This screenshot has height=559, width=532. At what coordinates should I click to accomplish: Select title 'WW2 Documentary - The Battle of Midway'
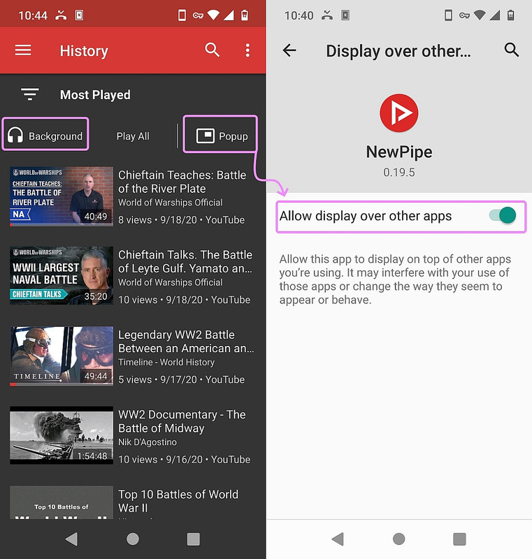(x=182, y=421)
